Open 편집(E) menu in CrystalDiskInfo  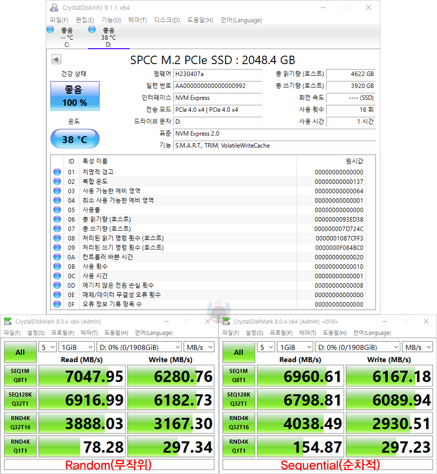click(84, 20)
